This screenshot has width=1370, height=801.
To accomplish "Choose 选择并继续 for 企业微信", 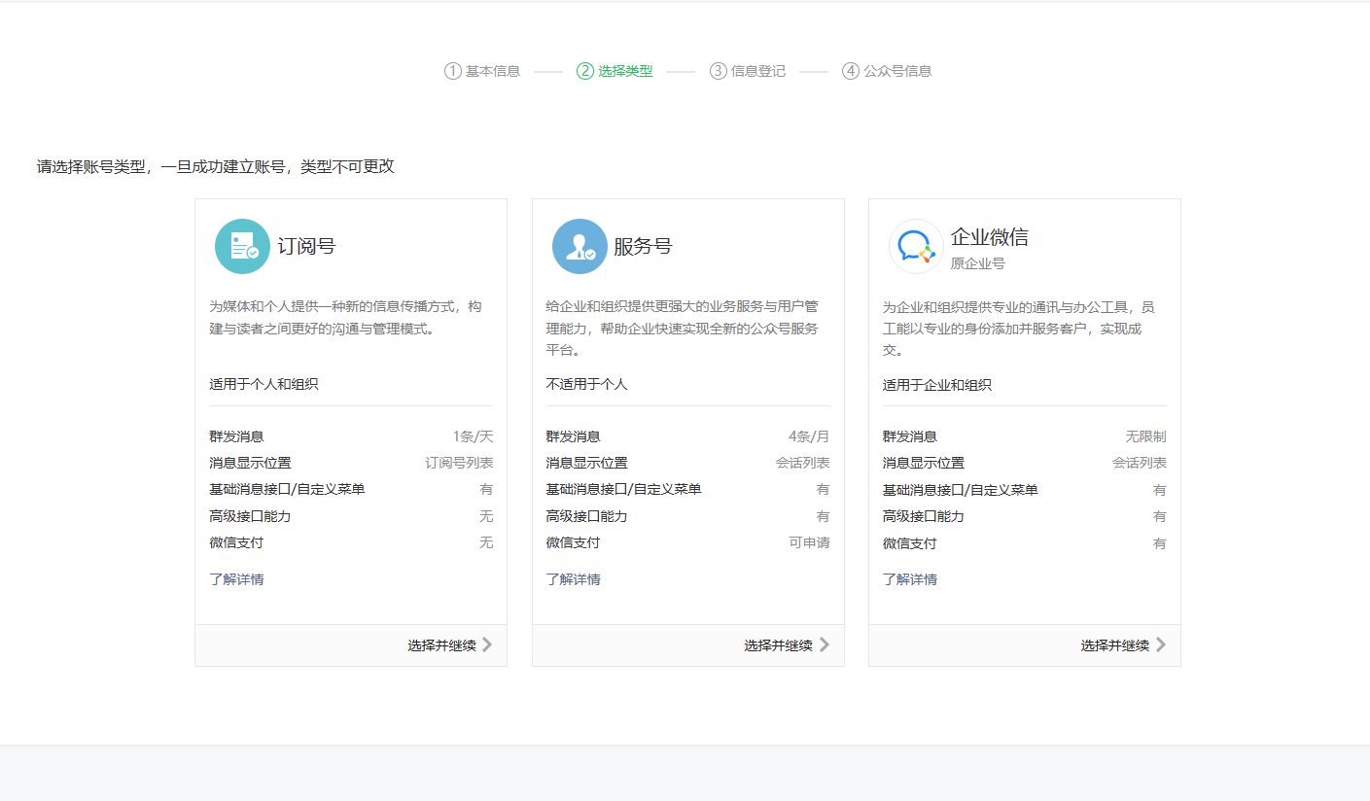I will coord(1114,645).
